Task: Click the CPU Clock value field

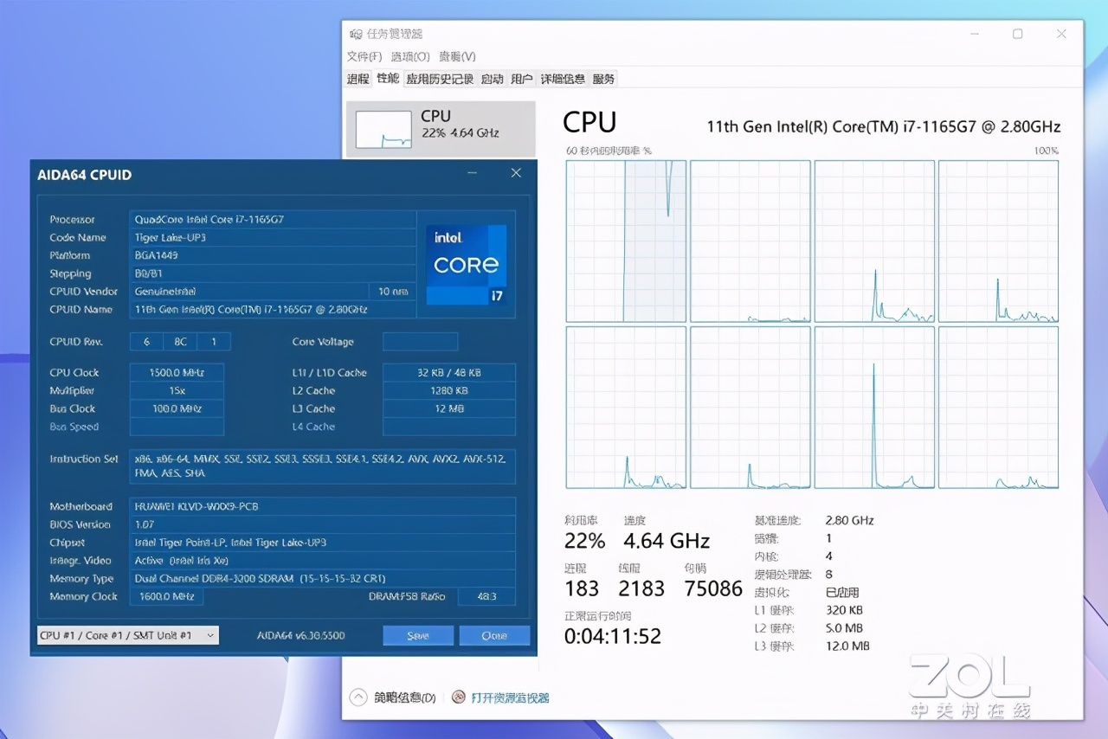Action: (177, 372)
